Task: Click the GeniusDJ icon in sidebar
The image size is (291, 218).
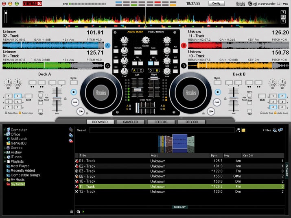Action: click(8, 143)
